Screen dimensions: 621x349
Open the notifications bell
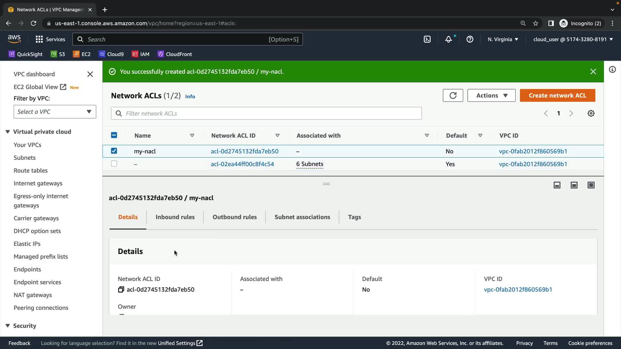point(448,39)
